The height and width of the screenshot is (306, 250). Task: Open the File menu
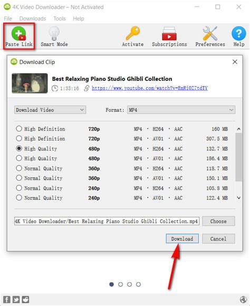point(8,18)
